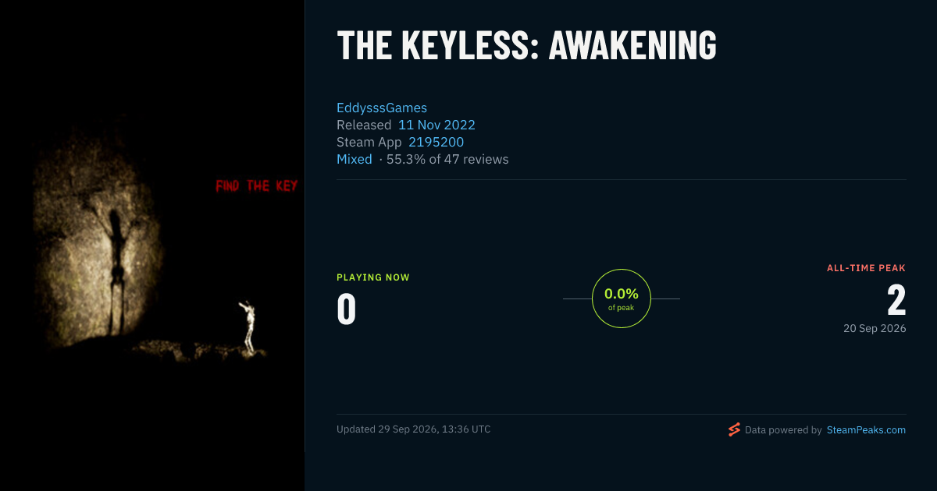Viewport: 937px width, 491px height.
Task: Open Steam App ID 2195200 link
Action: (x=436, y=142)
